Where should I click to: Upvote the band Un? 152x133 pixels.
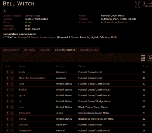(7, 101)
